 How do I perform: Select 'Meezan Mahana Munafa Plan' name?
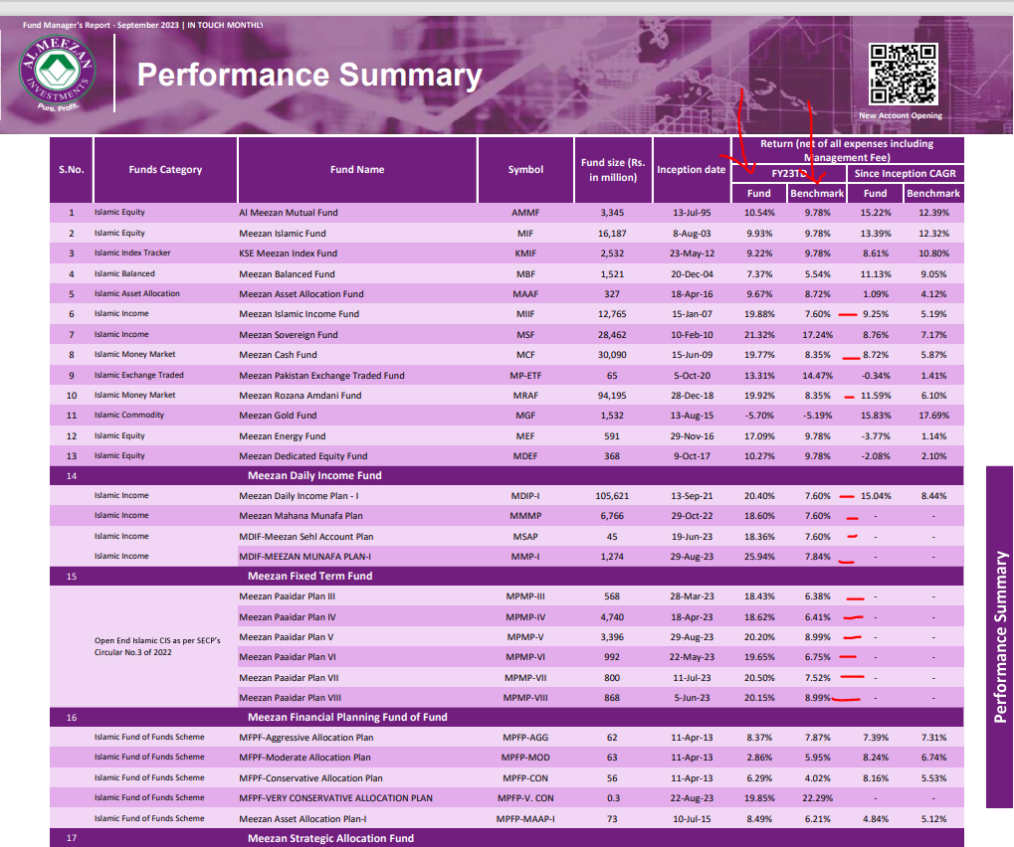[301, 516]
